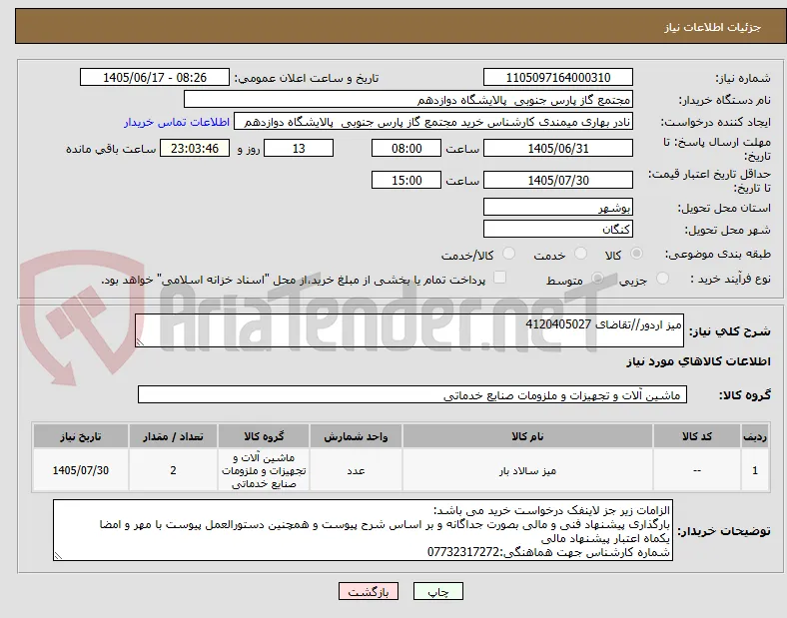Click the ساعت باقی مانده label
The height and width of the screenshot is (618, 787).
(x=111, y=150)
